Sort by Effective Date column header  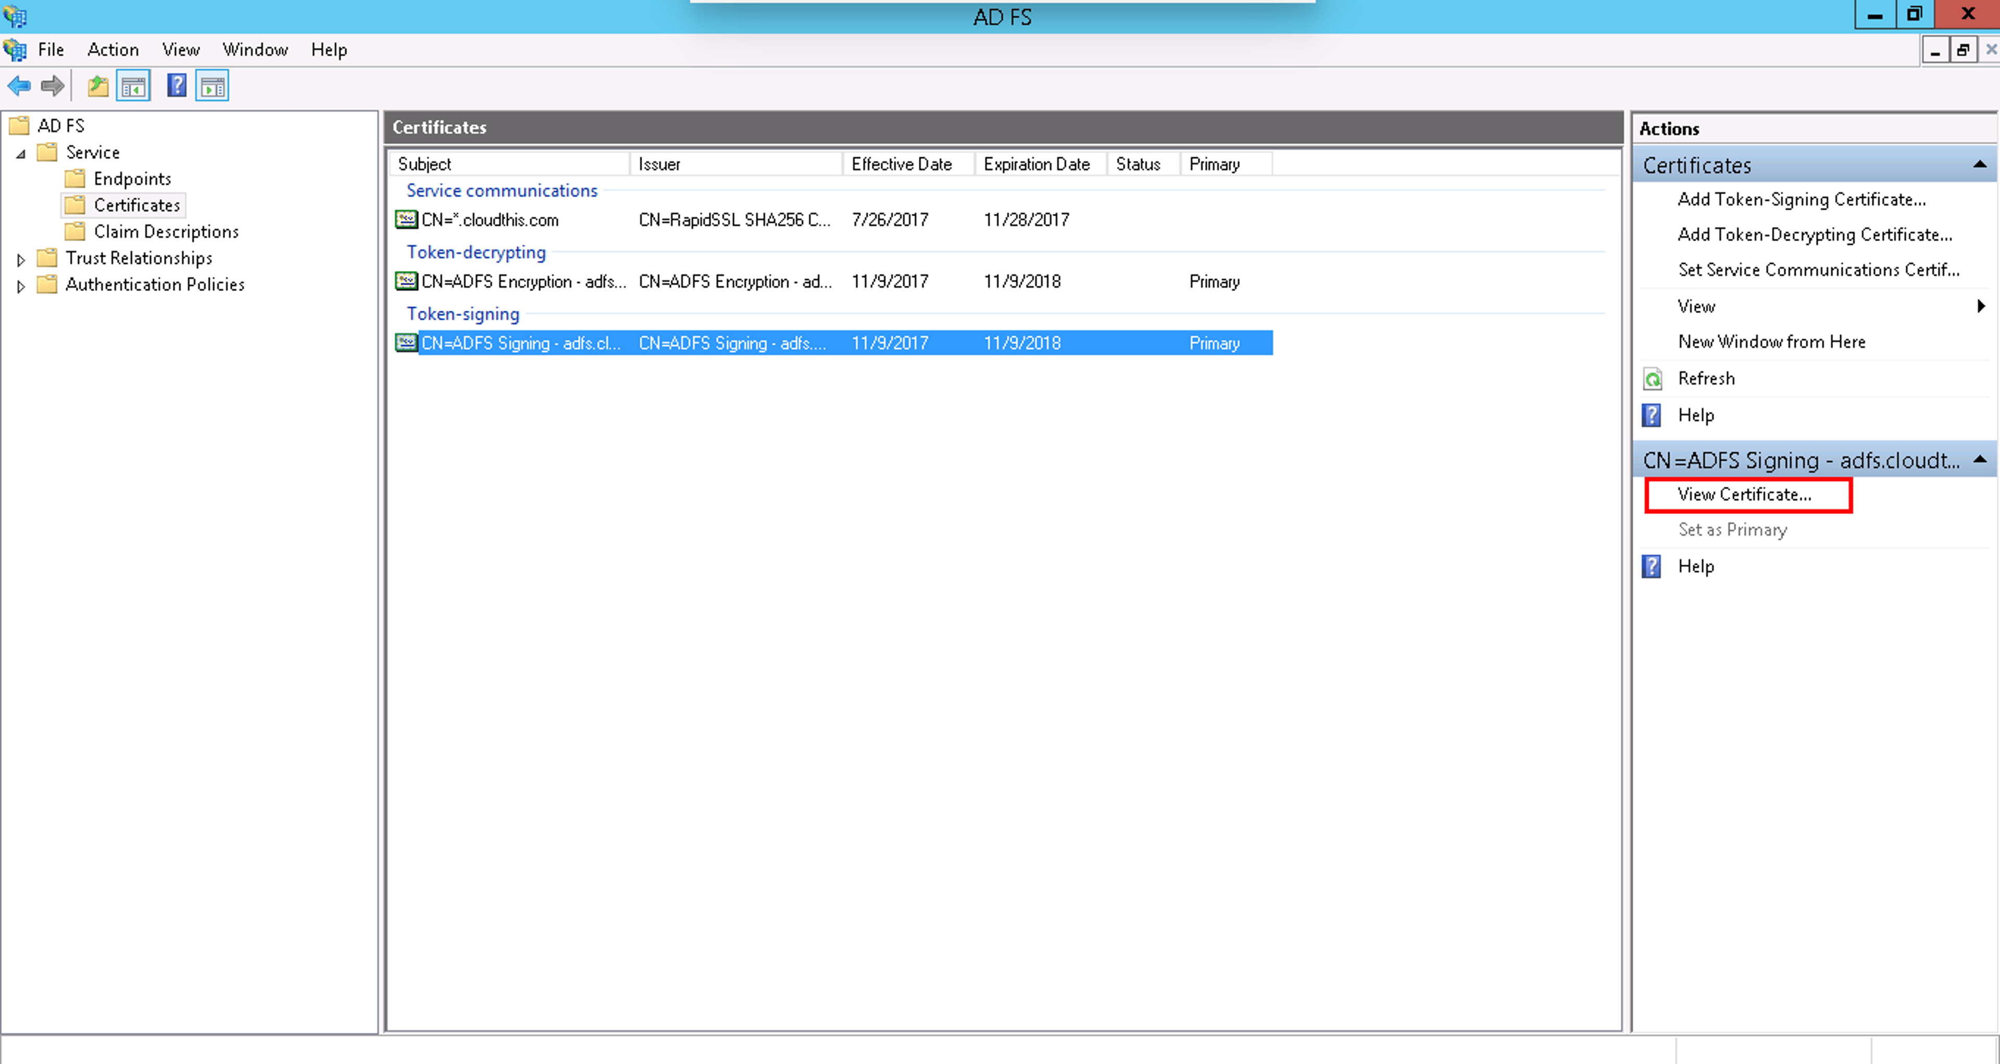[x=908, y=164]
